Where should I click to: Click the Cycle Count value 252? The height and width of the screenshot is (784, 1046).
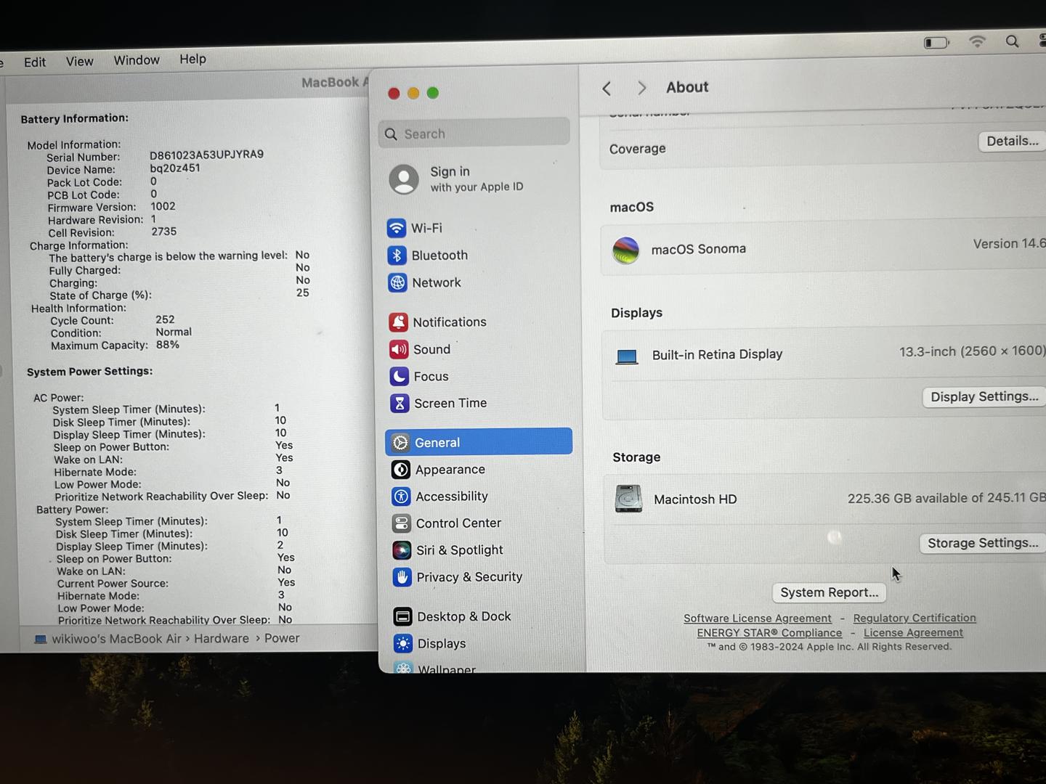165,319
